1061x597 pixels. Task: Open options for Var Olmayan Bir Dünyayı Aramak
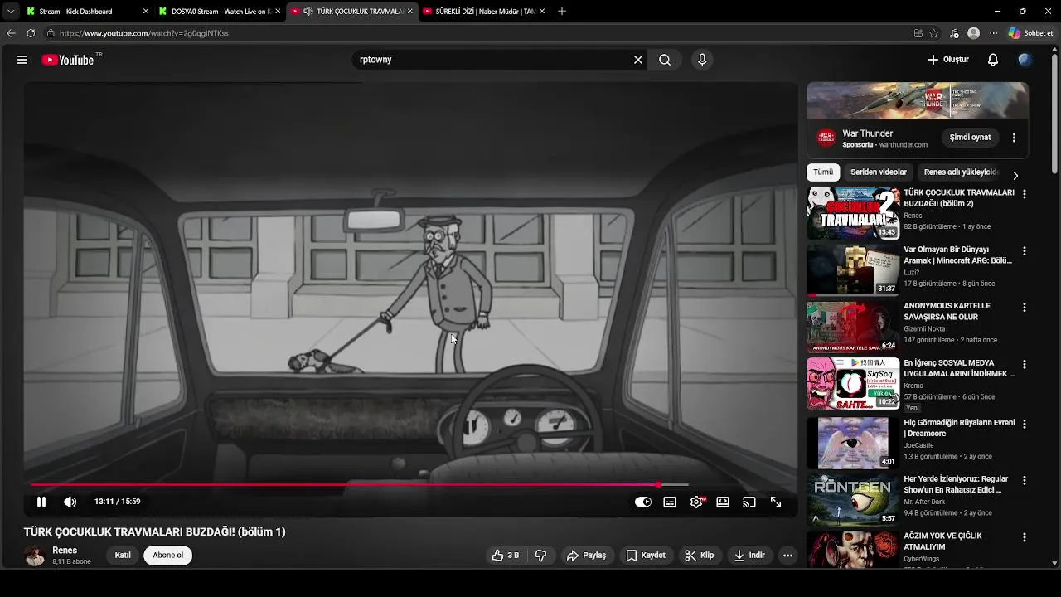(1025, 251)
